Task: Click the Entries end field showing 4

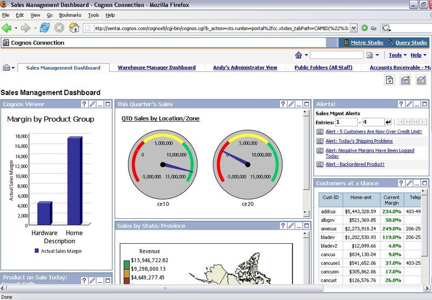Action: click(x=373, y=122)
